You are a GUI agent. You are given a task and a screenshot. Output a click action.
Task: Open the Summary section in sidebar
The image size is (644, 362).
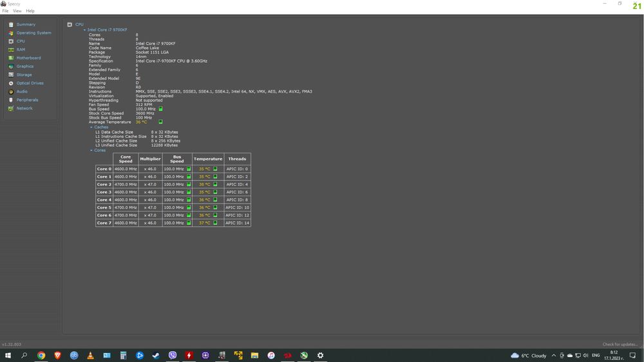point(26,24)
